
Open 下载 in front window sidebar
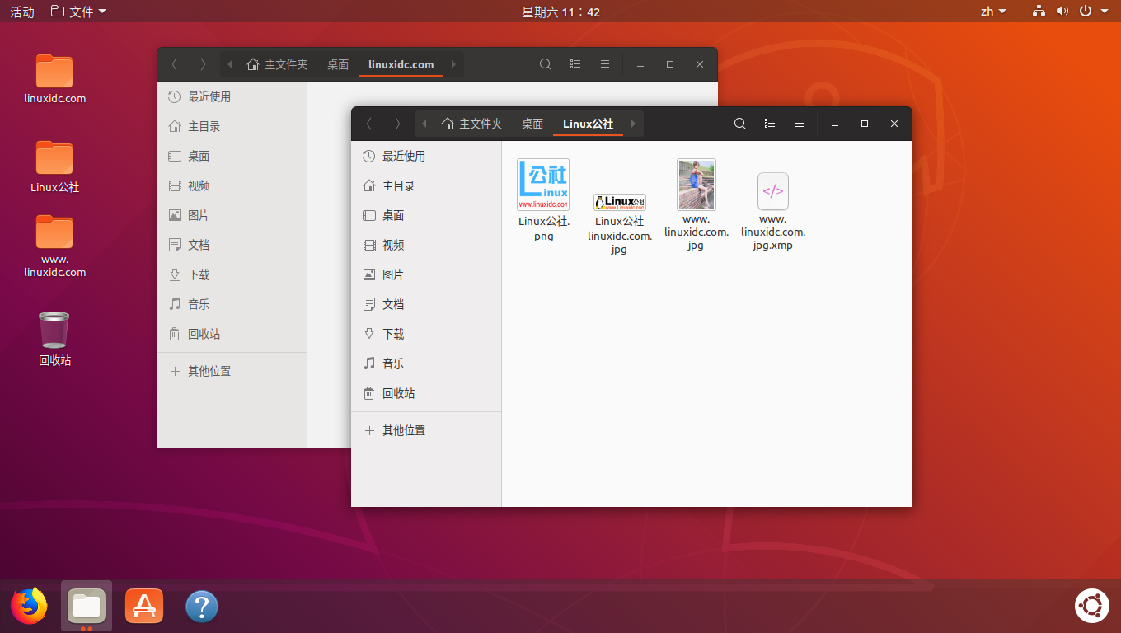(426, 334)
